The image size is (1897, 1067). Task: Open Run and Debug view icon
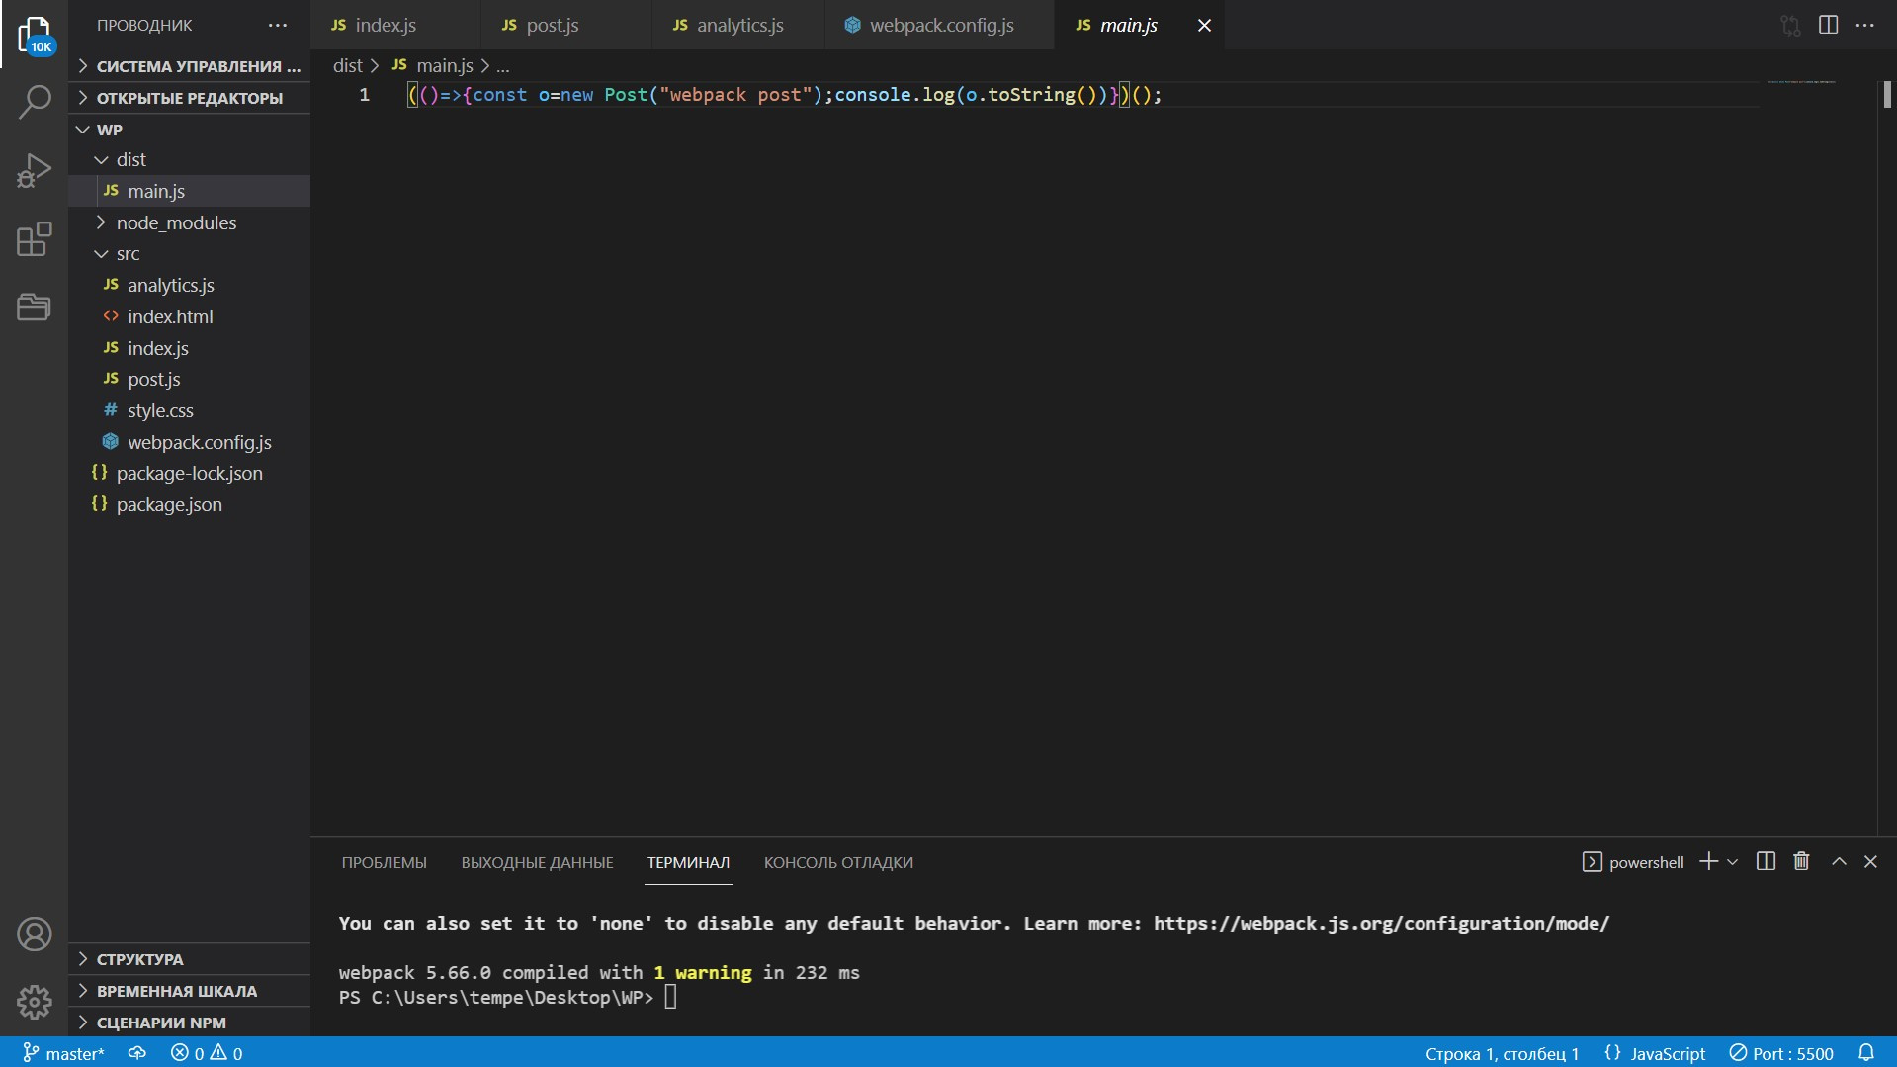35,170
